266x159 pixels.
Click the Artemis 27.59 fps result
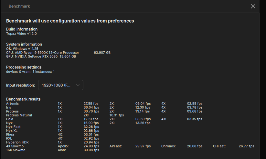point(91,104)
